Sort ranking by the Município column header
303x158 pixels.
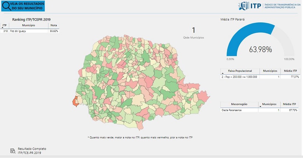pos(28,25)
